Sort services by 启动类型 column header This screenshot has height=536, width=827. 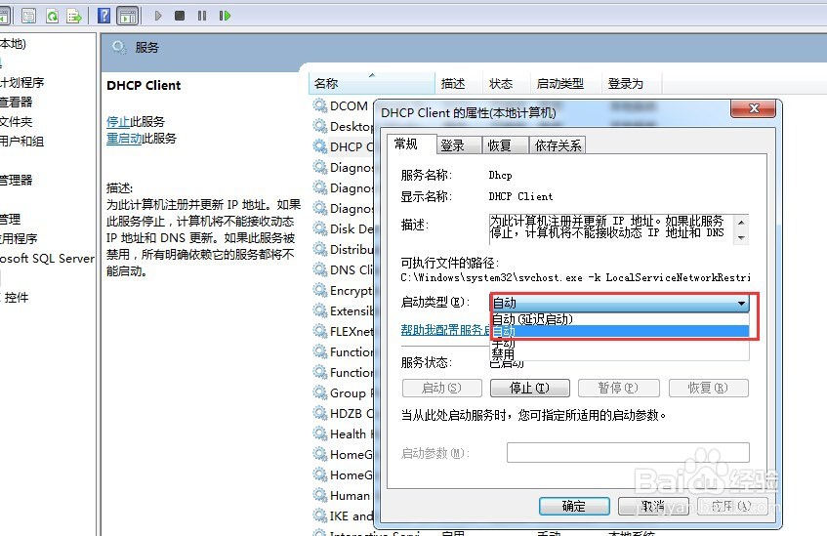click(x=565, y=83)
